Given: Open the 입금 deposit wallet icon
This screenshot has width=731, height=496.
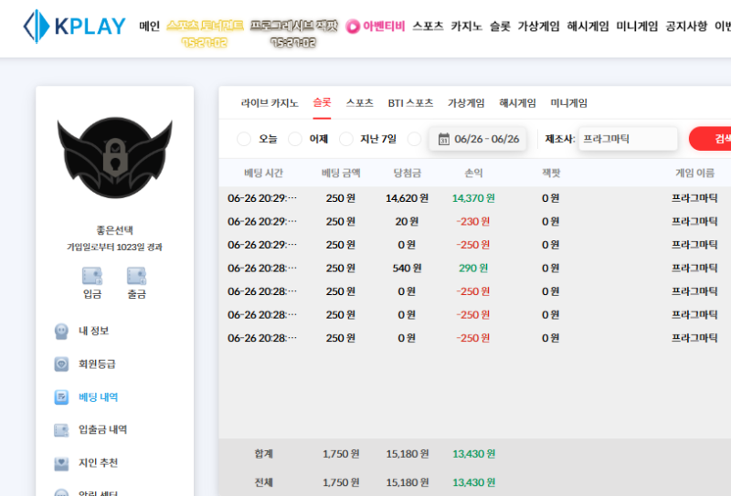Looking at the screenshot, I should (x=92, y=276).
